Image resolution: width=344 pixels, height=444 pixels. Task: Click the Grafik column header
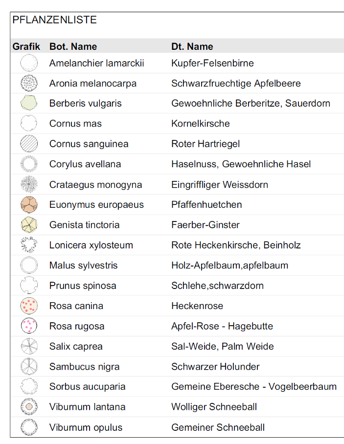coord(26,46)
